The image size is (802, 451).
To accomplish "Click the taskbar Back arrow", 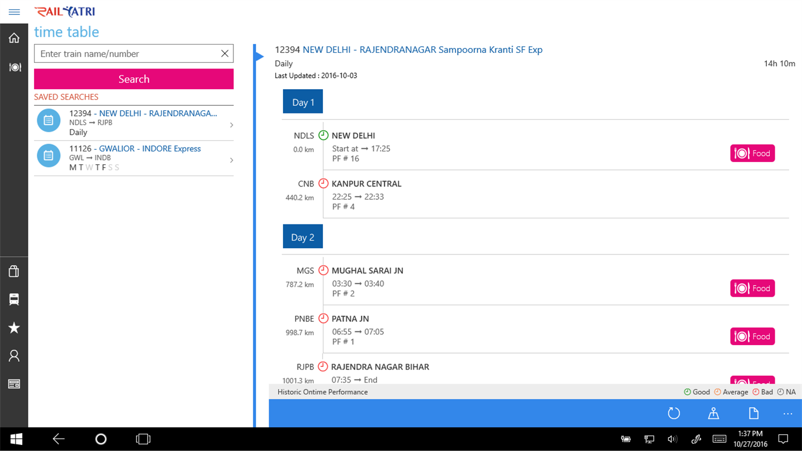I will (x=58, y=439).
